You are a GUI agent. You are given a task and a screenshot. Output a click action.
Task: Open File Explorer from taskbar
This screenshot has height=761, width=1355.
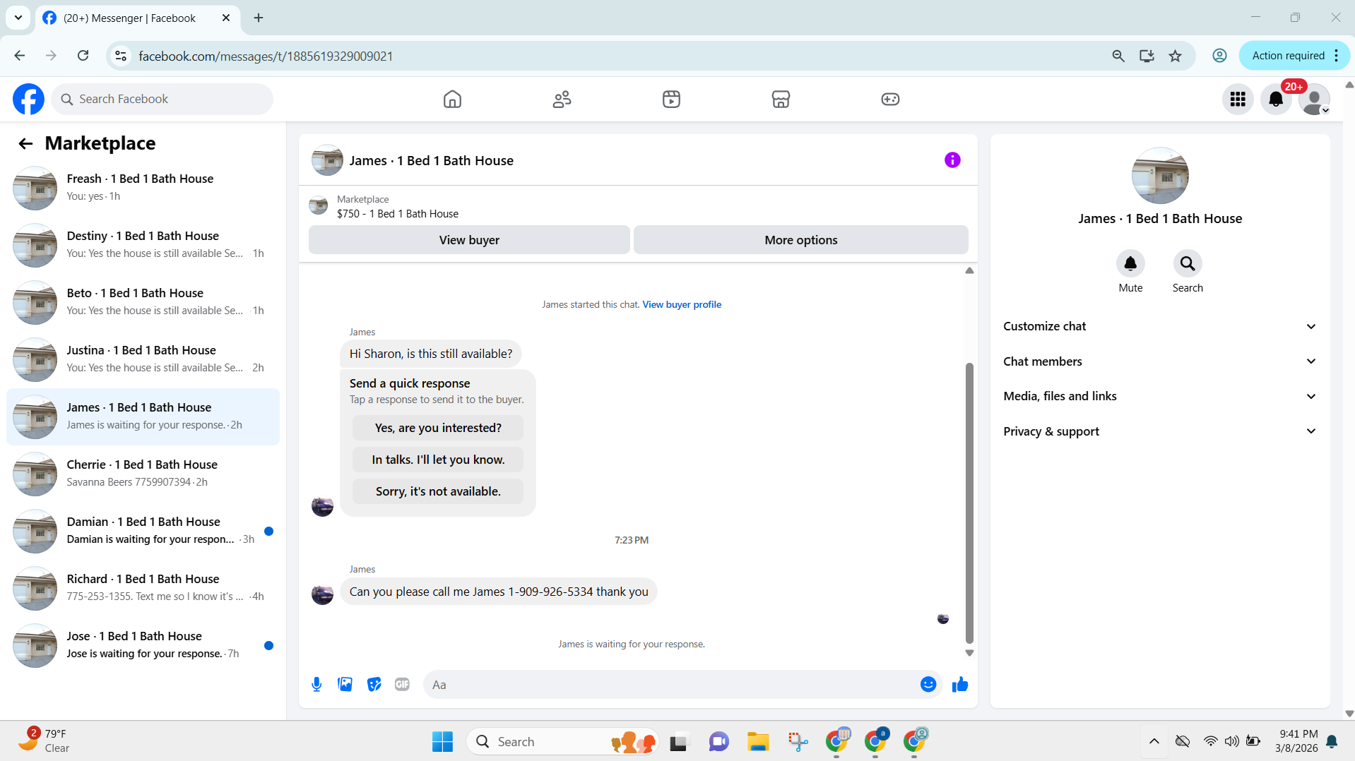tap(758, 741)
